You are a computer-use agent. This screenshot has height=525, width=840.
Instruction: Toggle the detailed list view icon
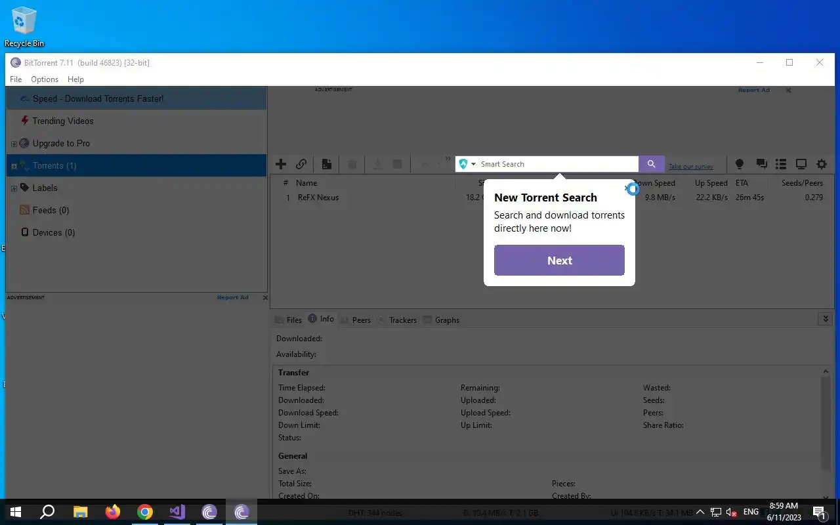(781, 164)
